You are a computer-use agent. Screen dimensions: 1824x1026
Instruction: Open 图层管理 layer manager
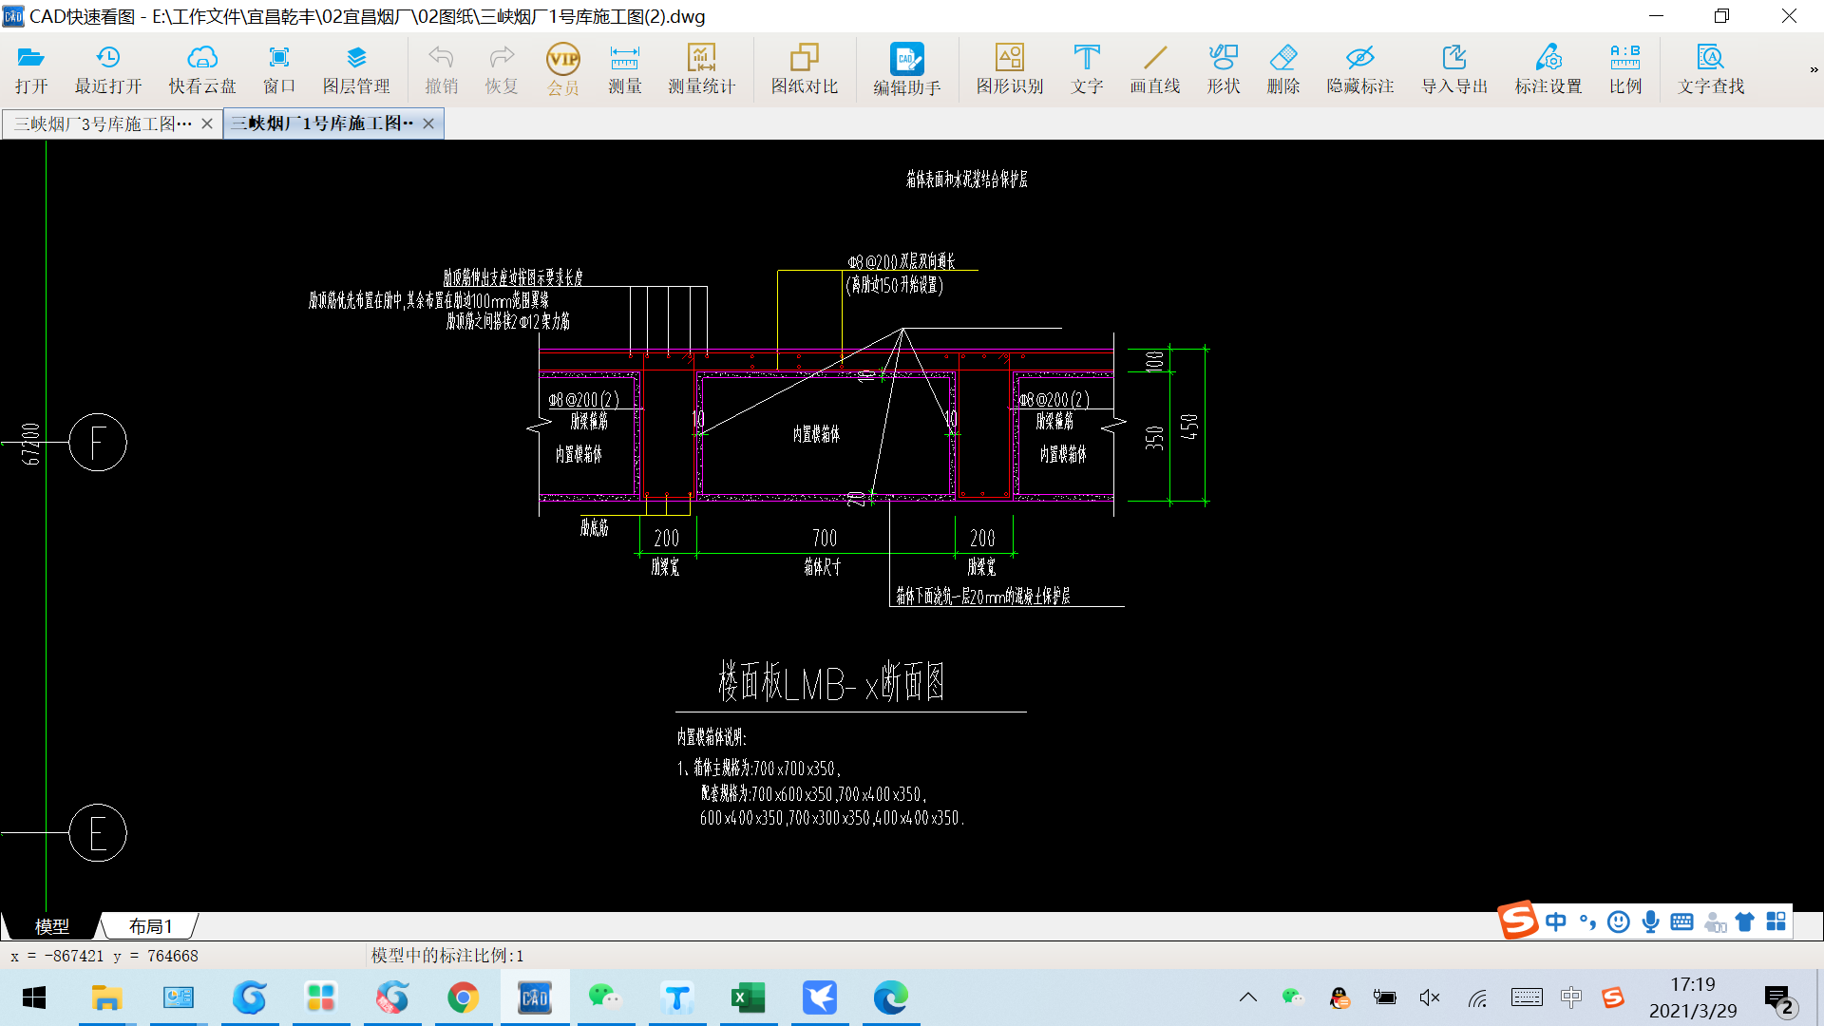(x=356, y=70)
